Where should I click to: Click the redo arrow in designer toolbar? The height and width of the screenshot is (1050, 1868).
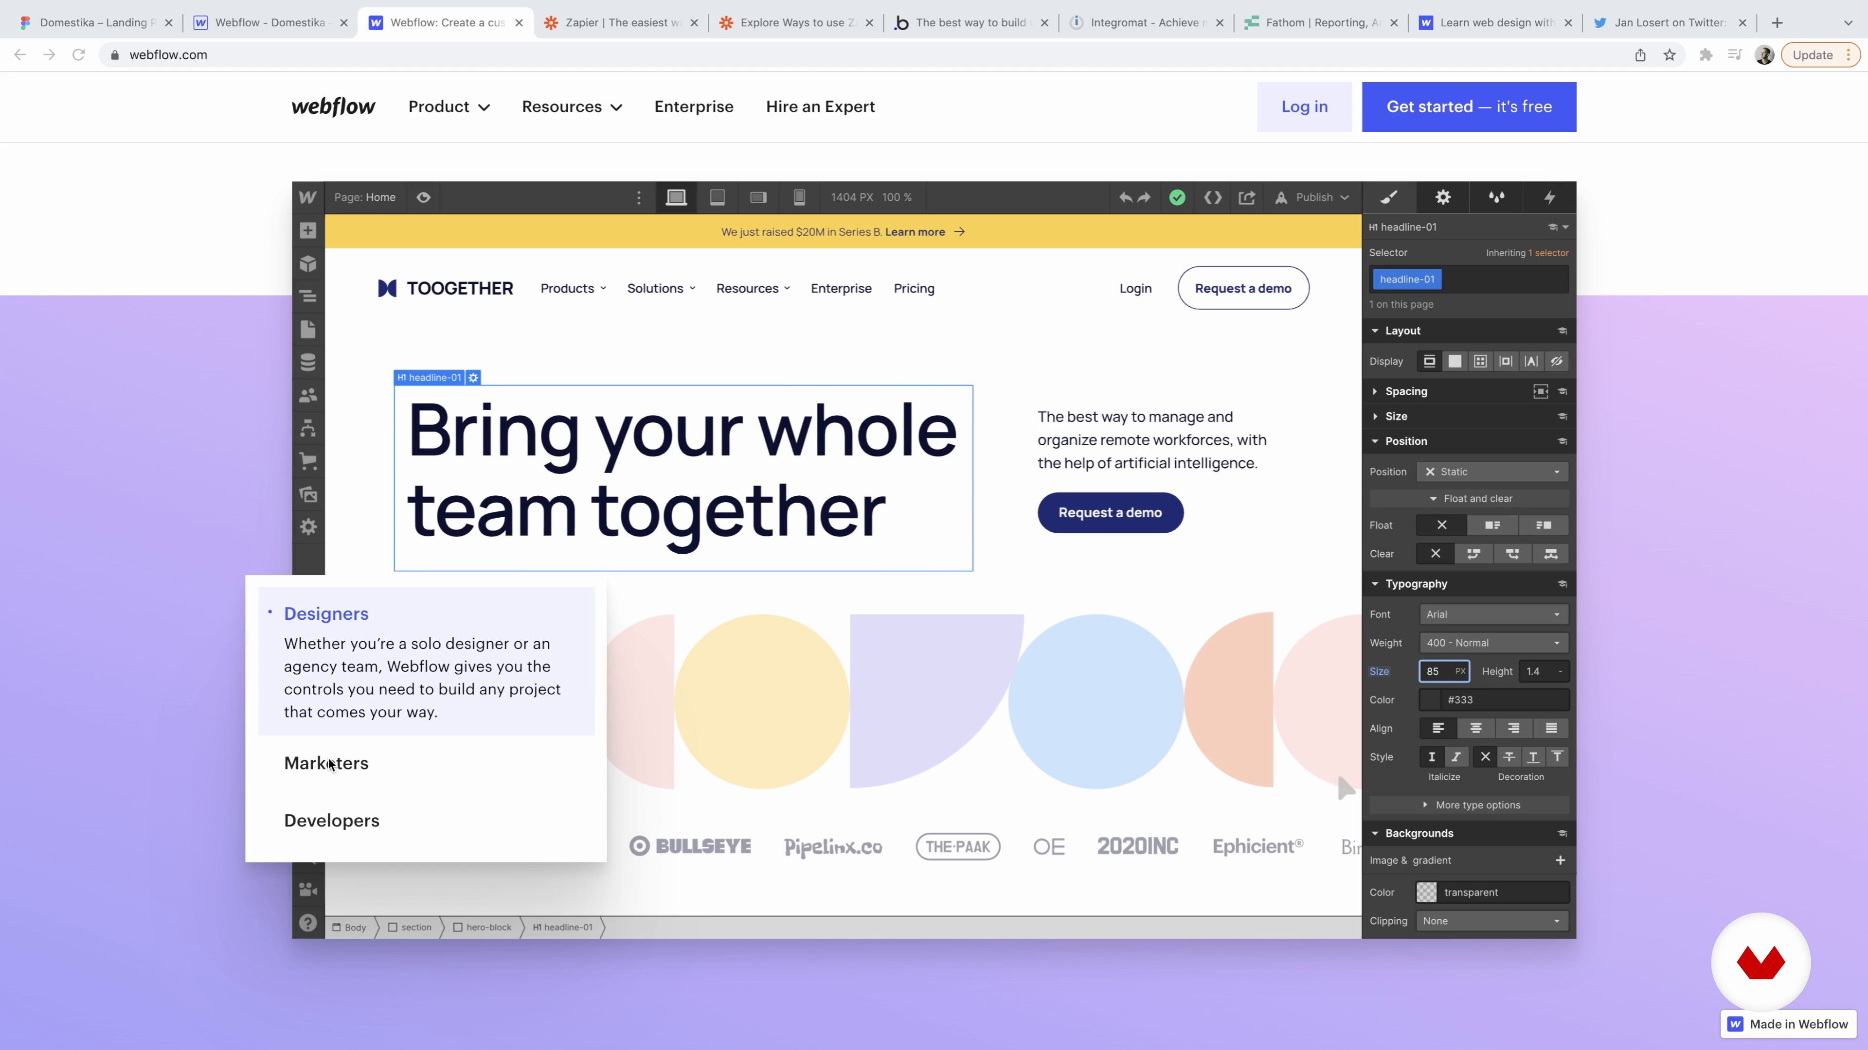point(1144,197)
